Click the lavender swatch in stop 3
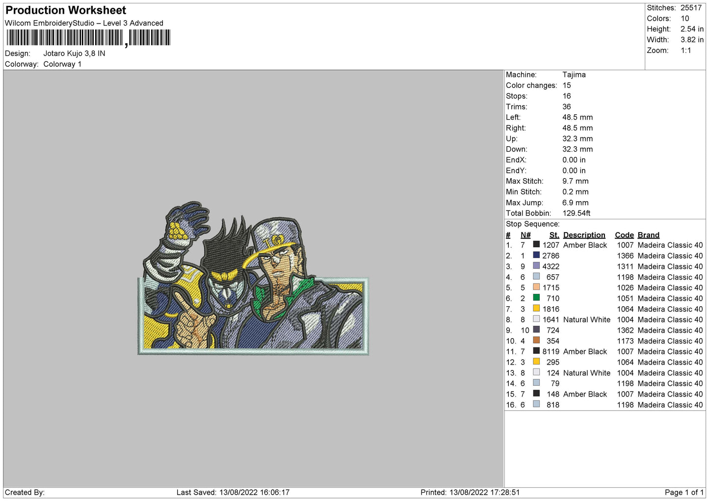 point(536,266)
